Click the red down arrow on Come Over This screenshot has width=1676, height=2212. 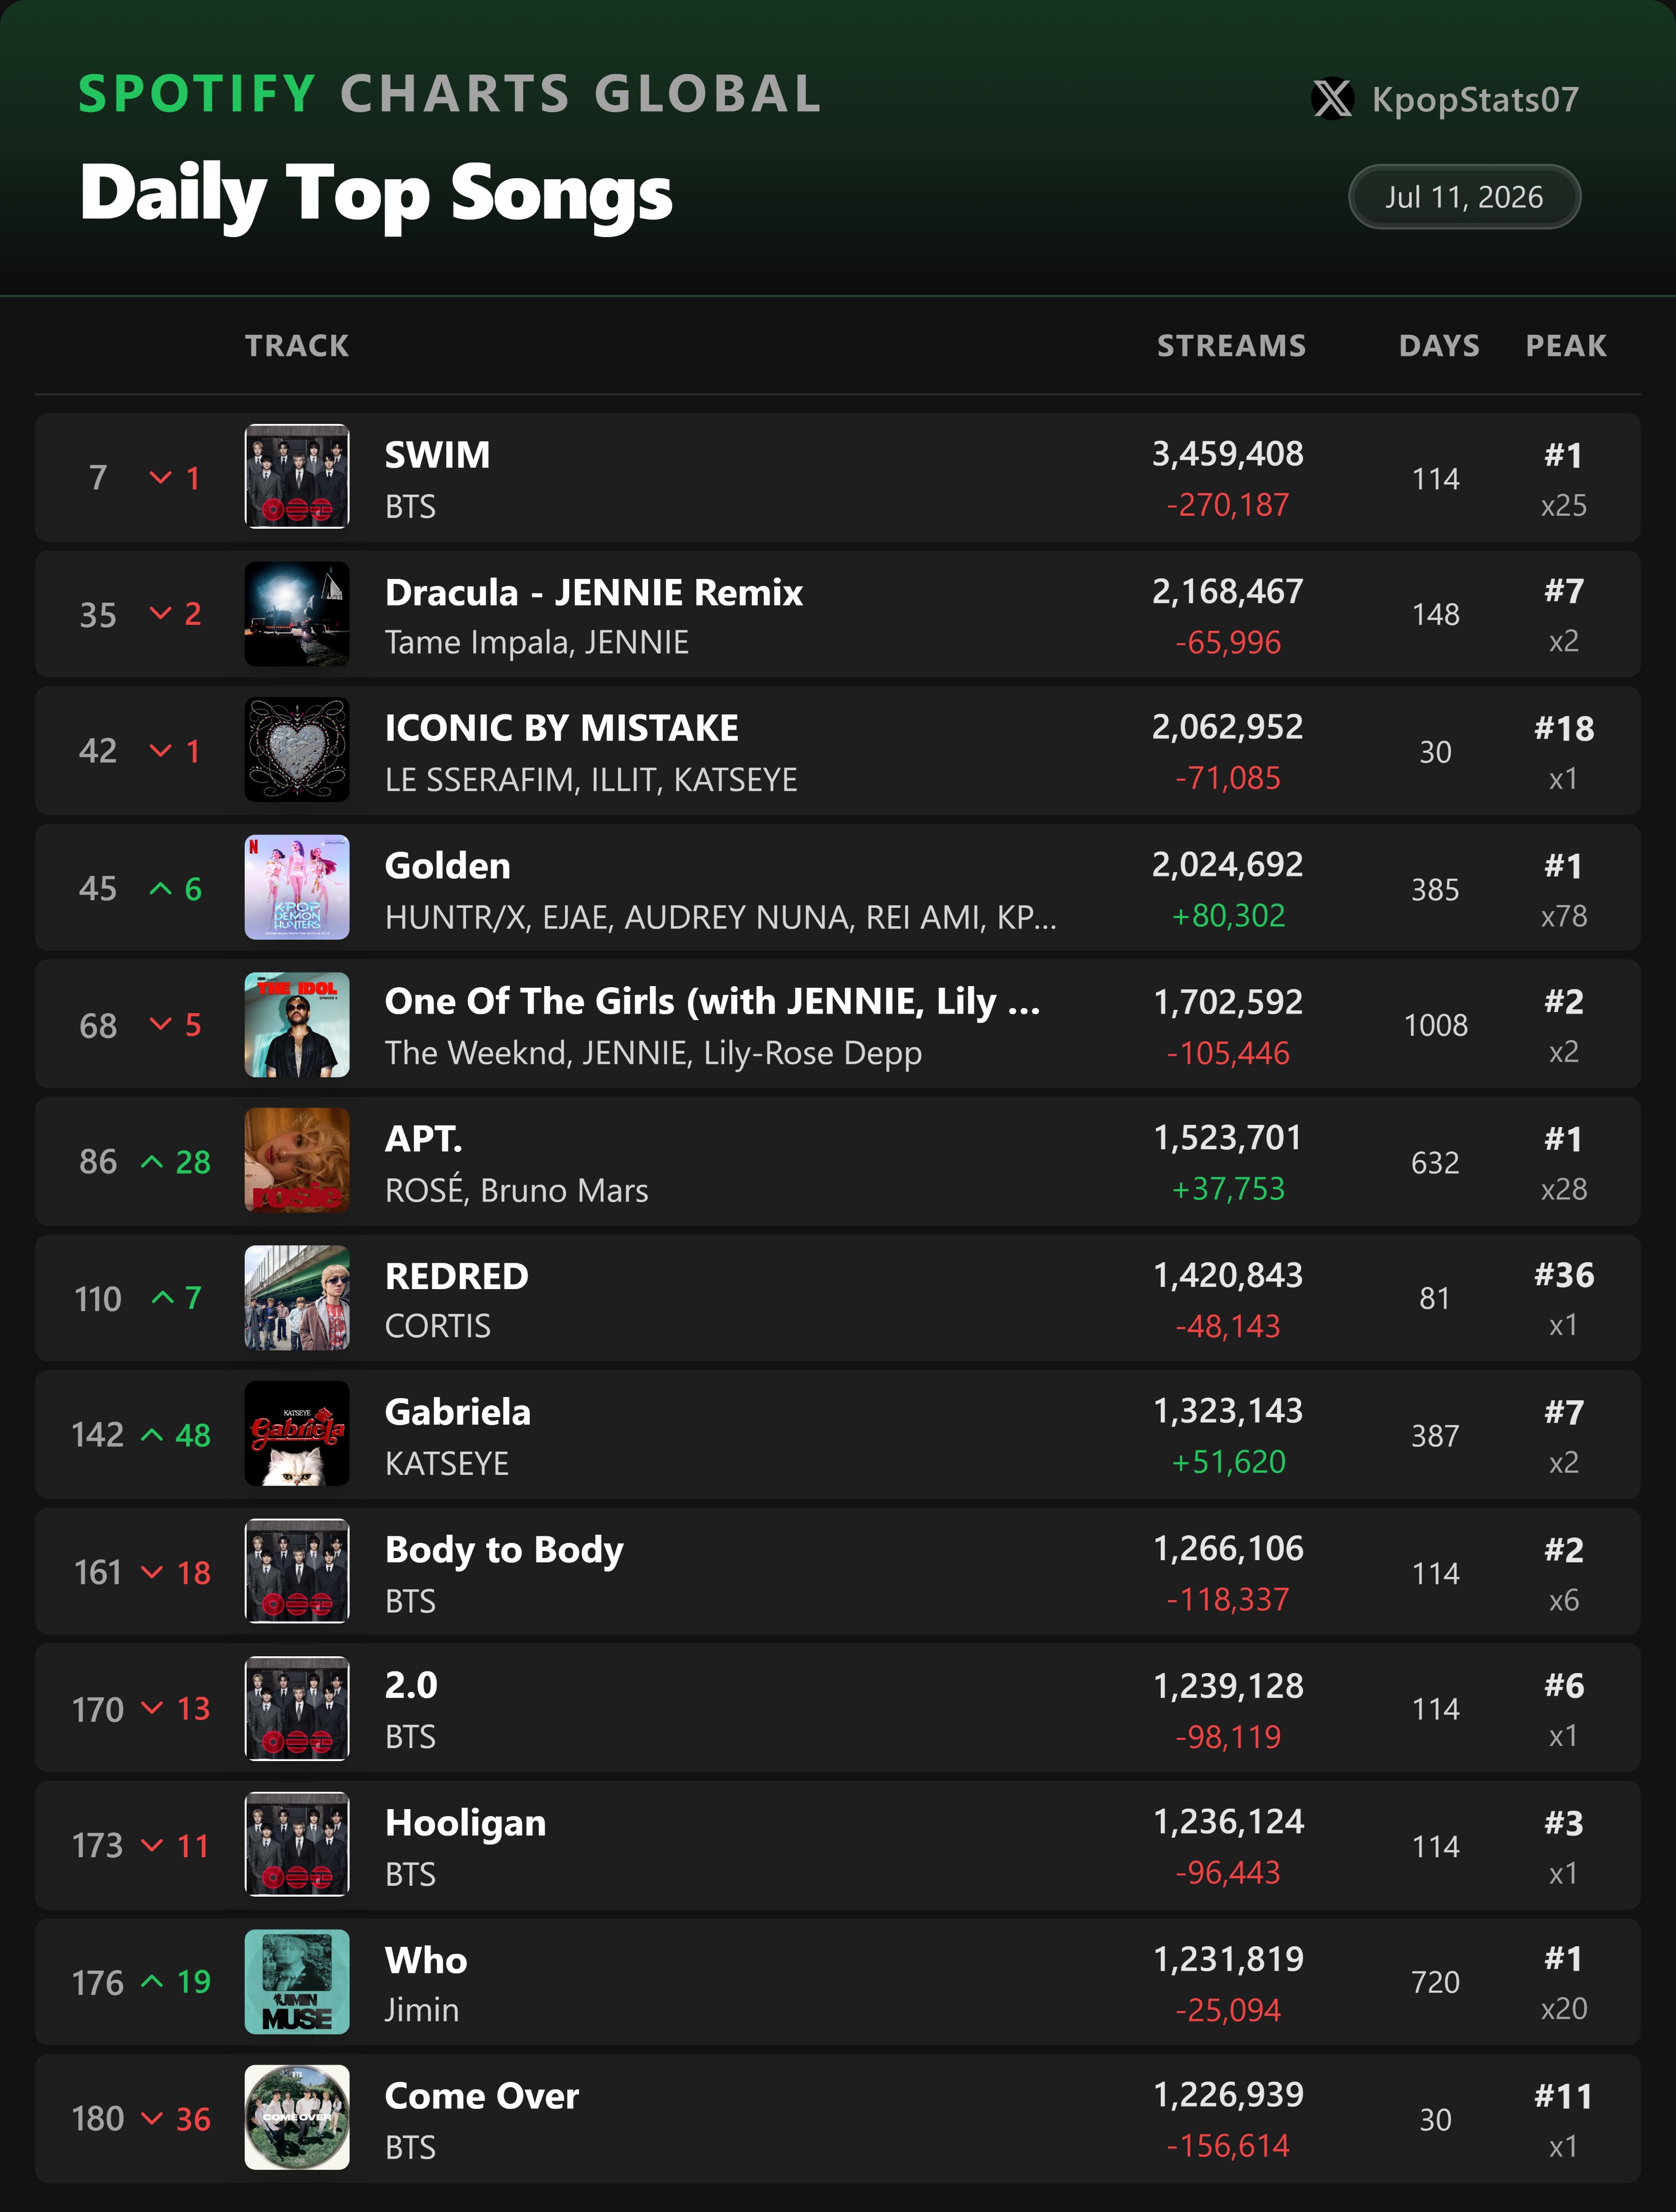point(152,2118)
